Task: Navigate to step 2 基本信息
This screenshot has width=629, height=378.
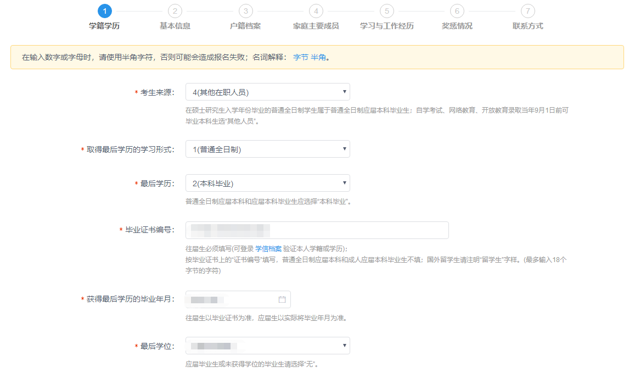Action: [175, 10]
